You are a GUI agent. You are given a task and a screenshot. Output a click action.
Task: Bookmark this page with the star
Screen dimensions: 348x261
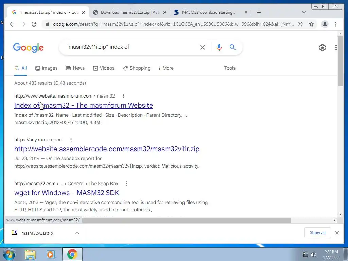coord(311,24)
